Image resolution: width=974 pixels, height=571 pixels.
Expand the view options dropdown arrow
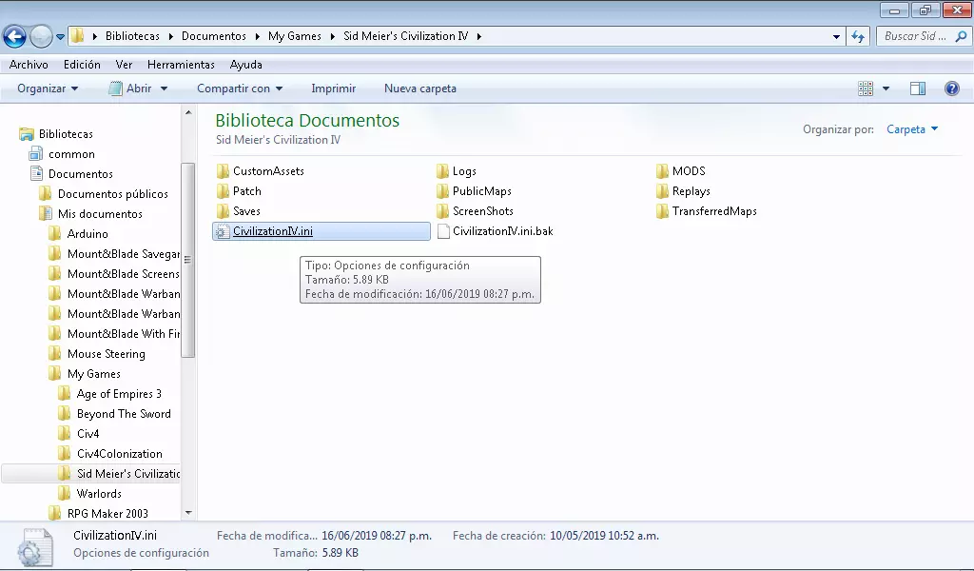click(x=886, y=89)
